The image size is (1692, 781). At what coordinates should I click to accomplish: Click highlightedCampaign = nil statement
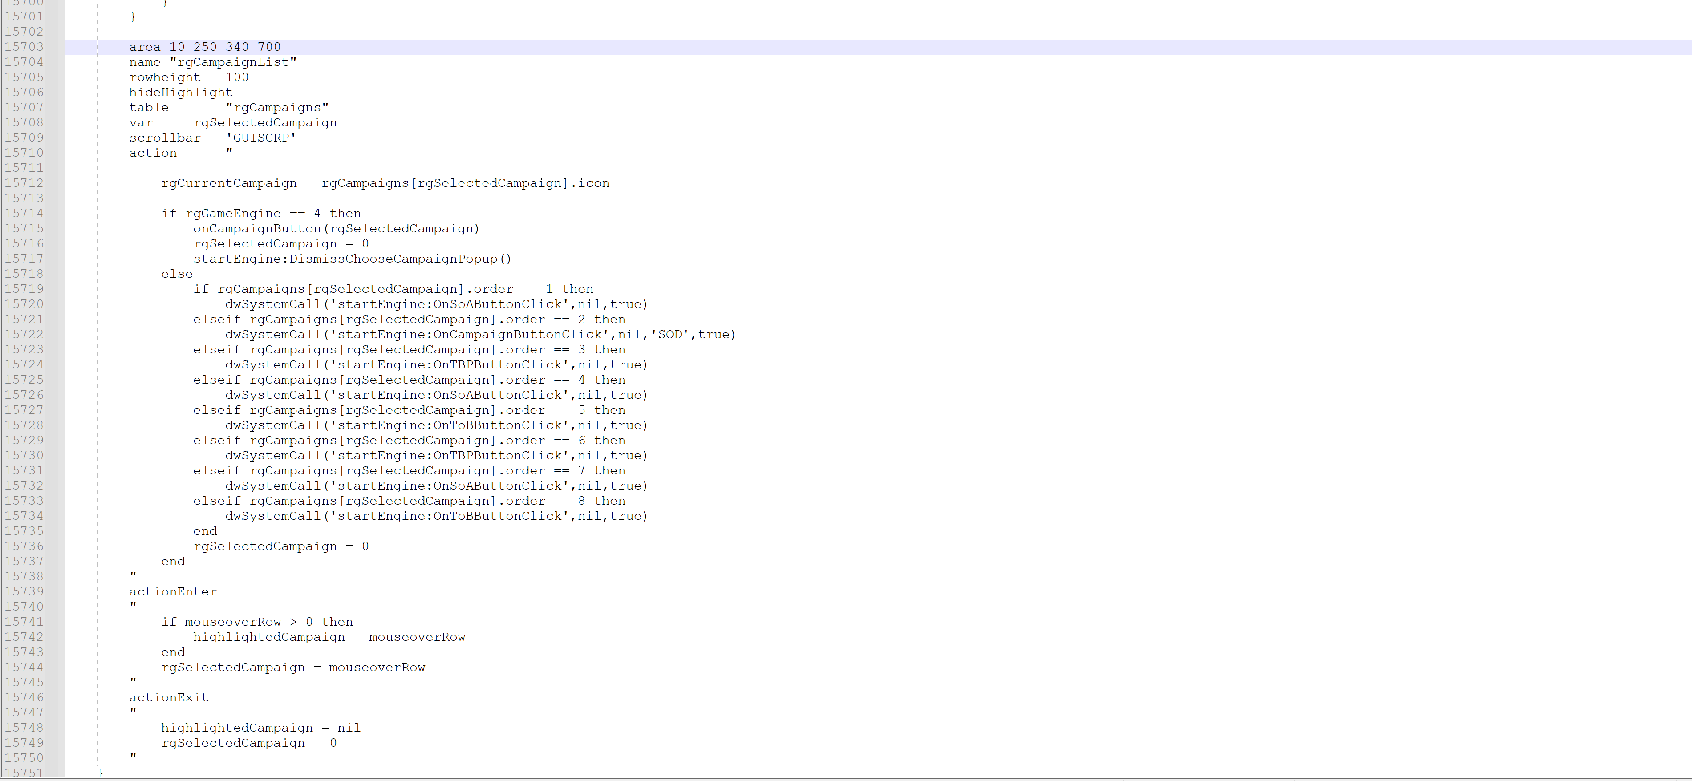point(260,727)
